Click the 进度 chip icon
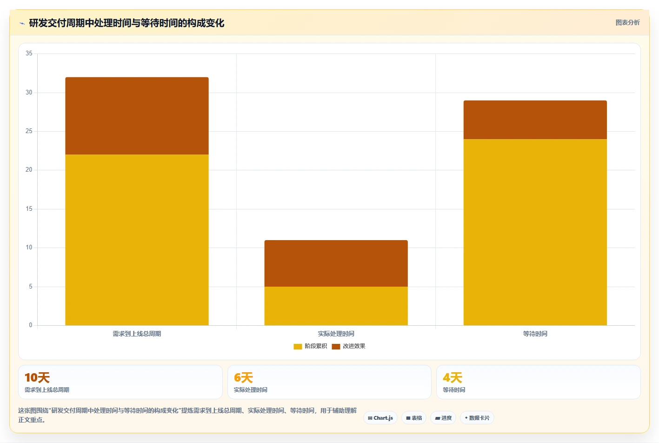 click(x=437, y=418)
